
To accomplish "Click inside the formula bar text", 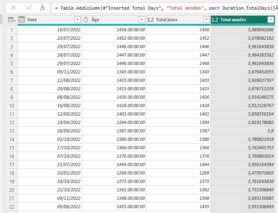I will [165, 8].
